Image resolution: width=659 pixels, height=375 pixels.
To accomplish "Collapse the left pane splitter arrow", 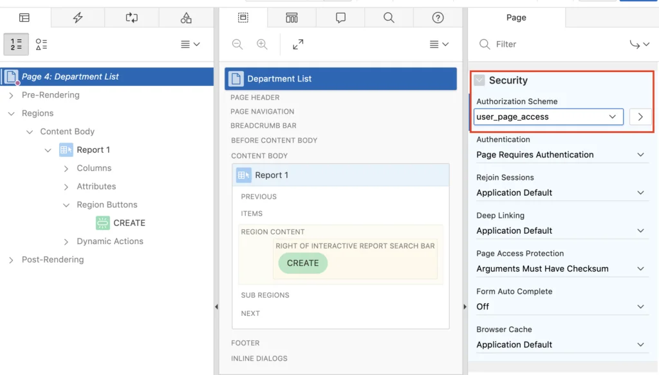I will point(216,307).
